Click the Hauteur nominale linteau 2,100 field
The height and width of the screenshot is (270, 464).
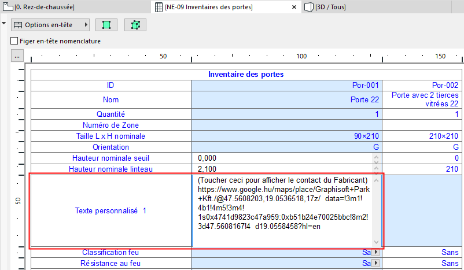[x=282, y=169]
